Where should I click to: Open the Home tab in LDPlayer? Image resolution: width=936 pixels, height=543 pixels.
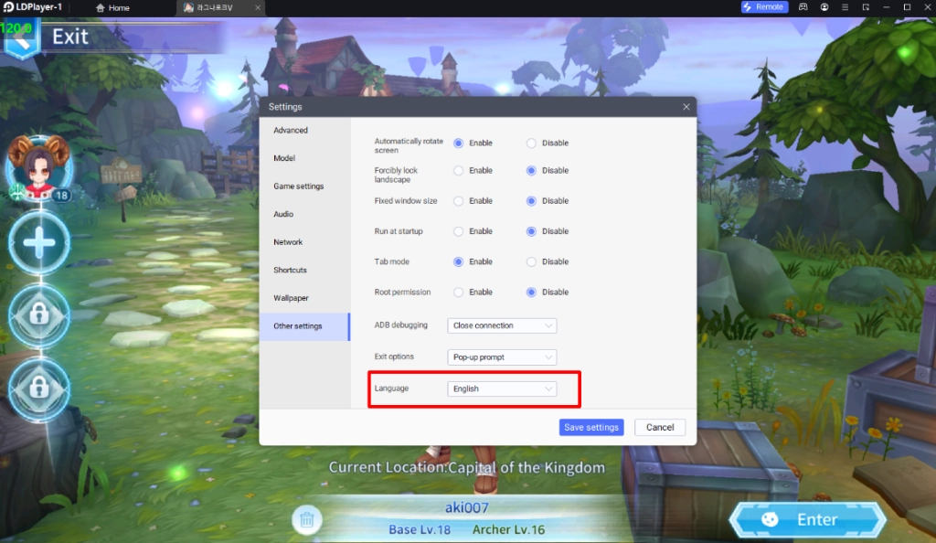[112, 7]
